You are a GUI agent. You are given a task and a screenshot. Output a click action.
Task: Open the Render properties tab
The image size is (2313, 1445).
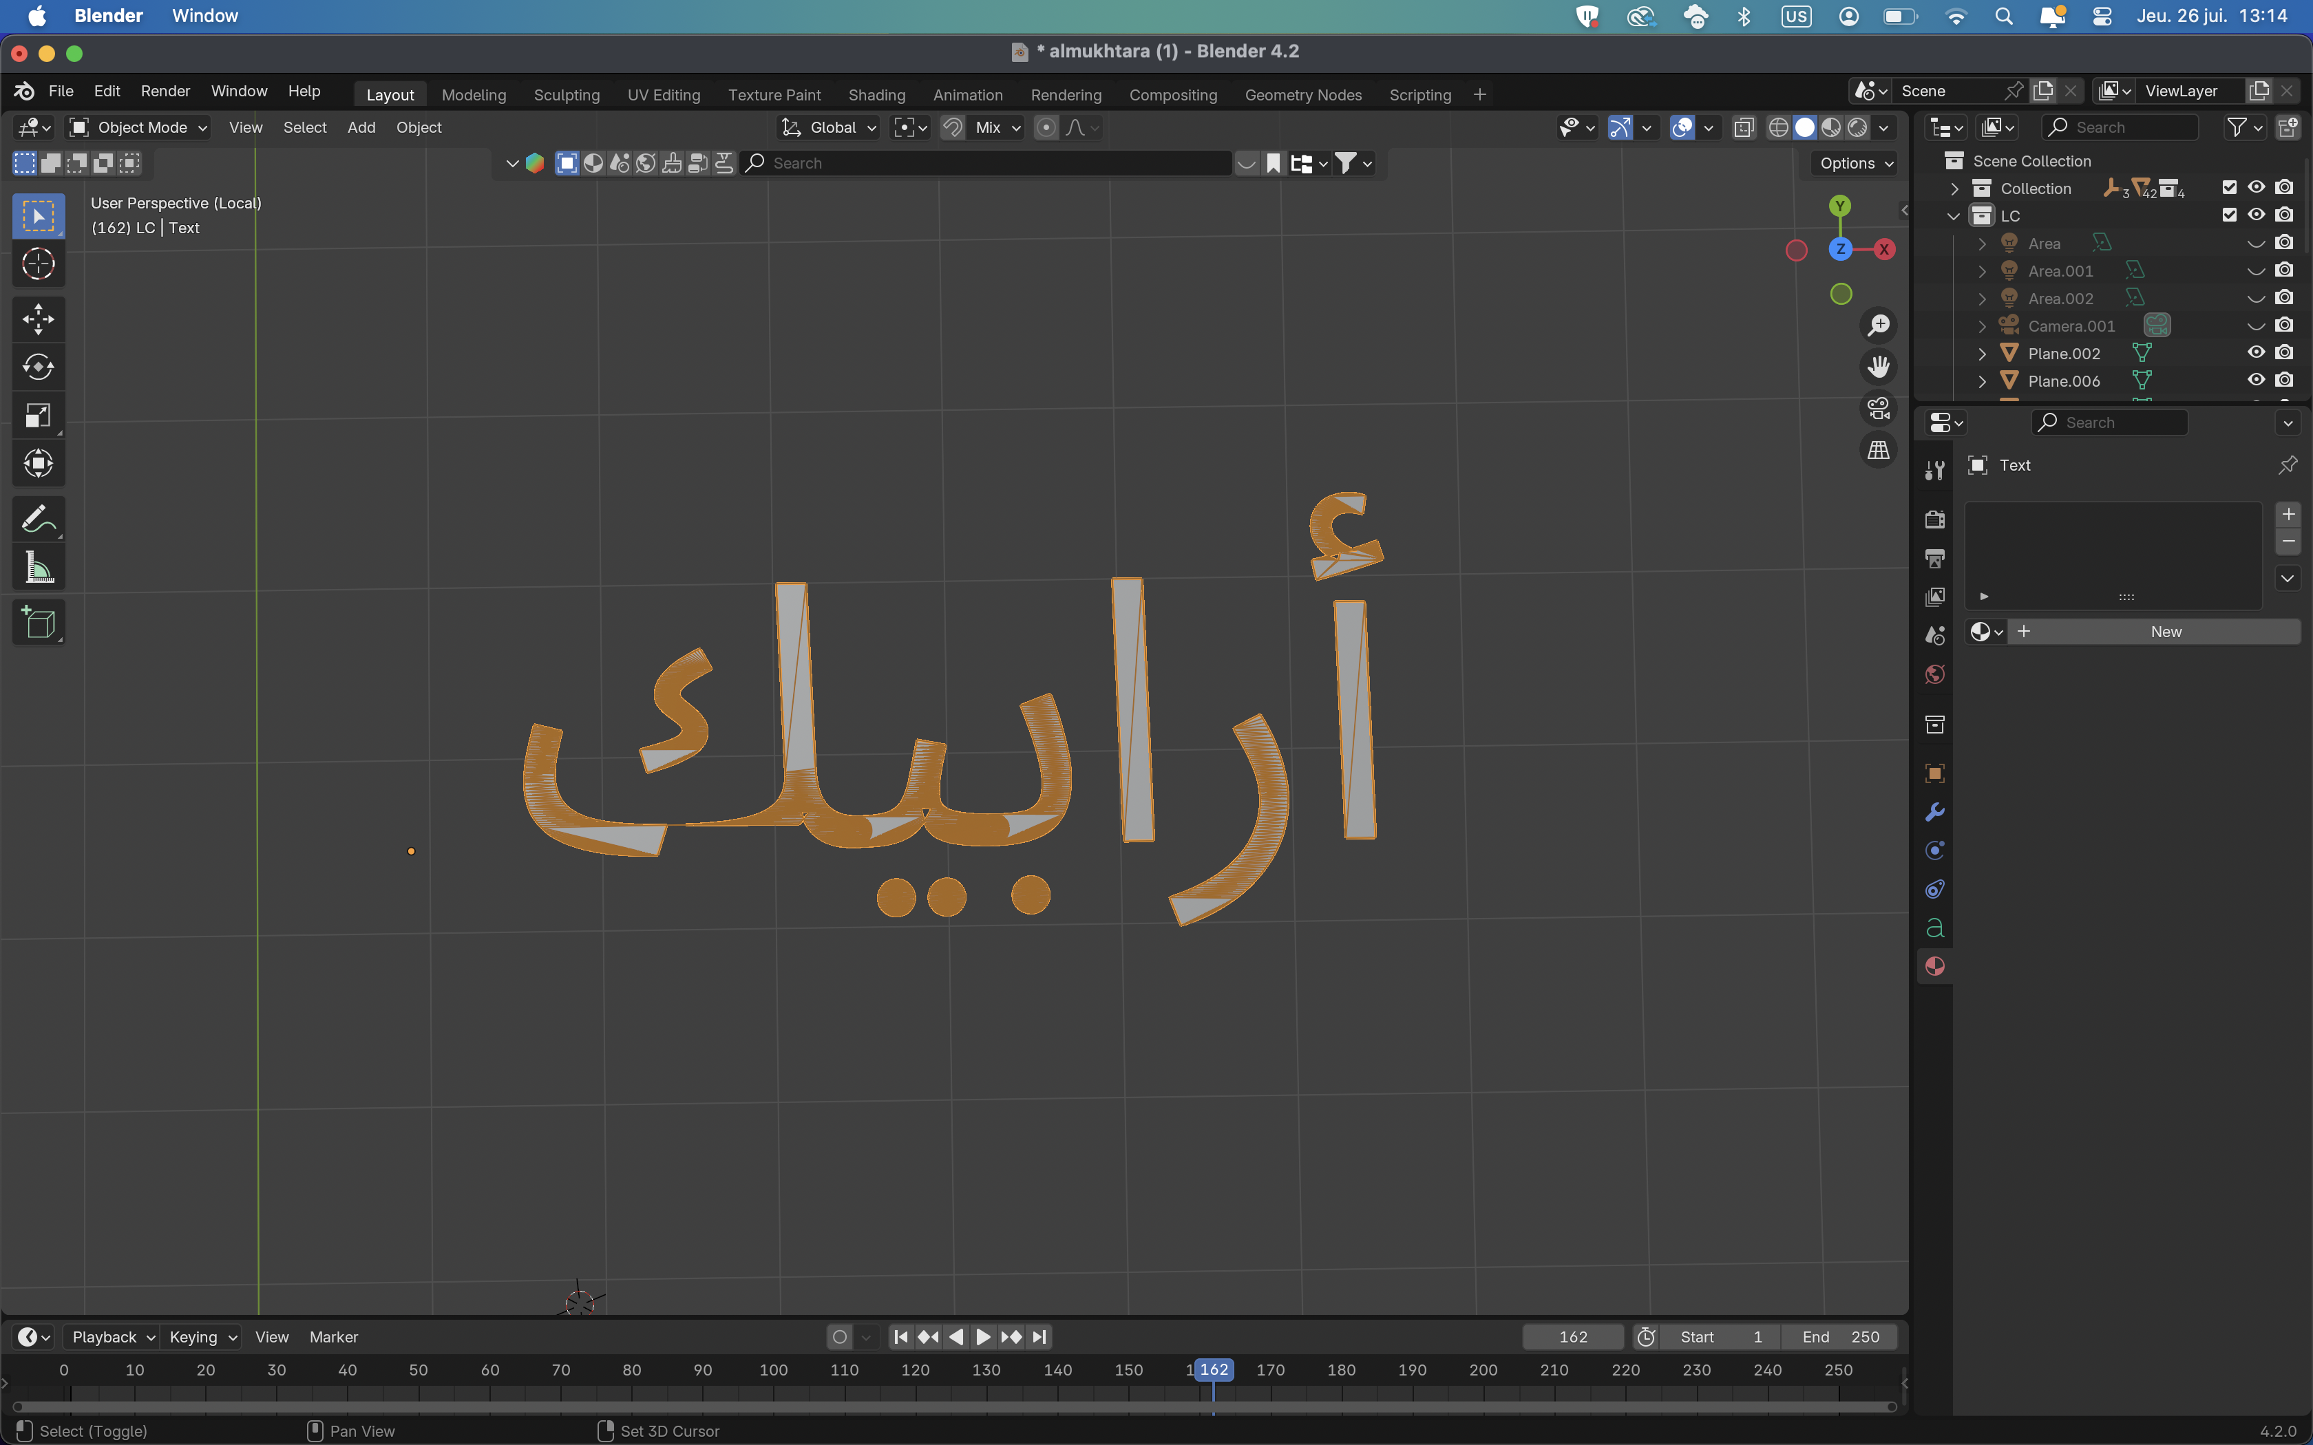1934,519
